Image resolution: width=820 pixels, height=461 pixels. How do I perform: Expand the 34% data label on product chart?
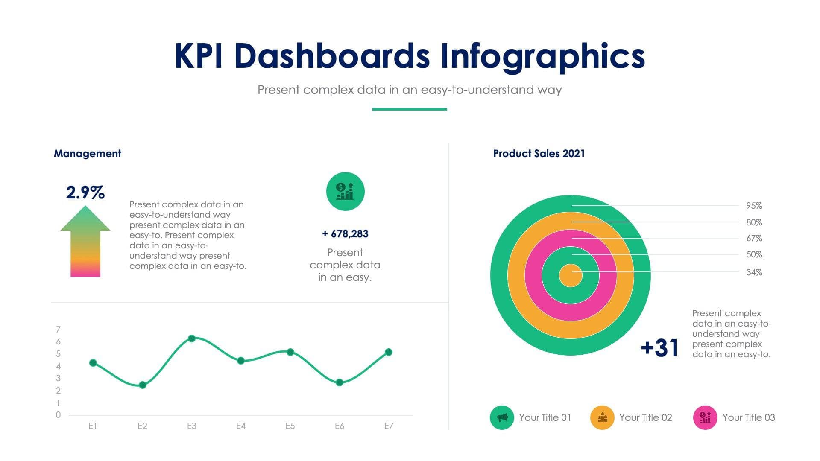pyautogui.click(x=753, y=272)
